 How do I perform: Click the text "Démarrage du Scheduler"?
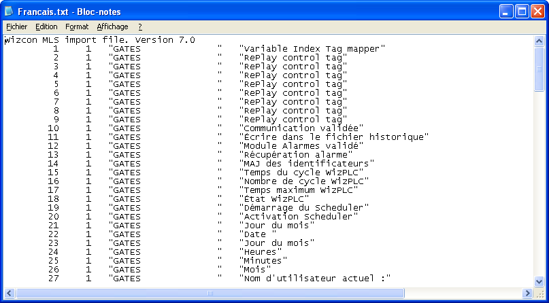click(x=304, y=208)
